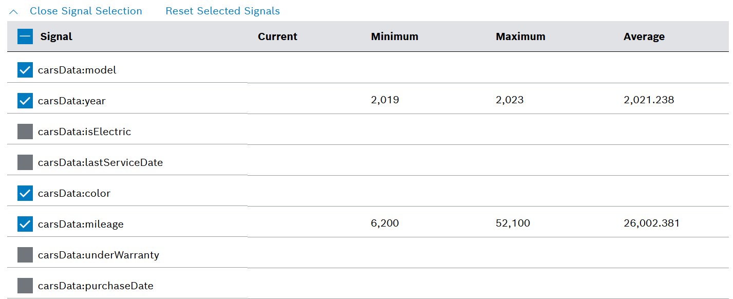The image size is (733, 299).
Task: Click the Minimum column header
Action: click(394, 36)
